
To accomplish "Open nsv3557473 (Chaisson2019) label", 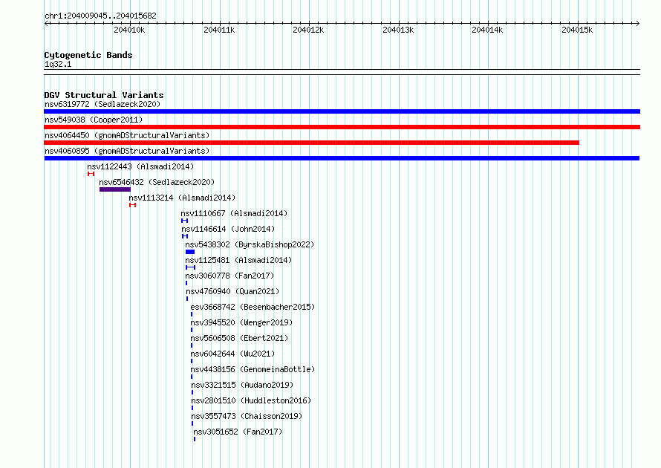I will click(247, 416).
